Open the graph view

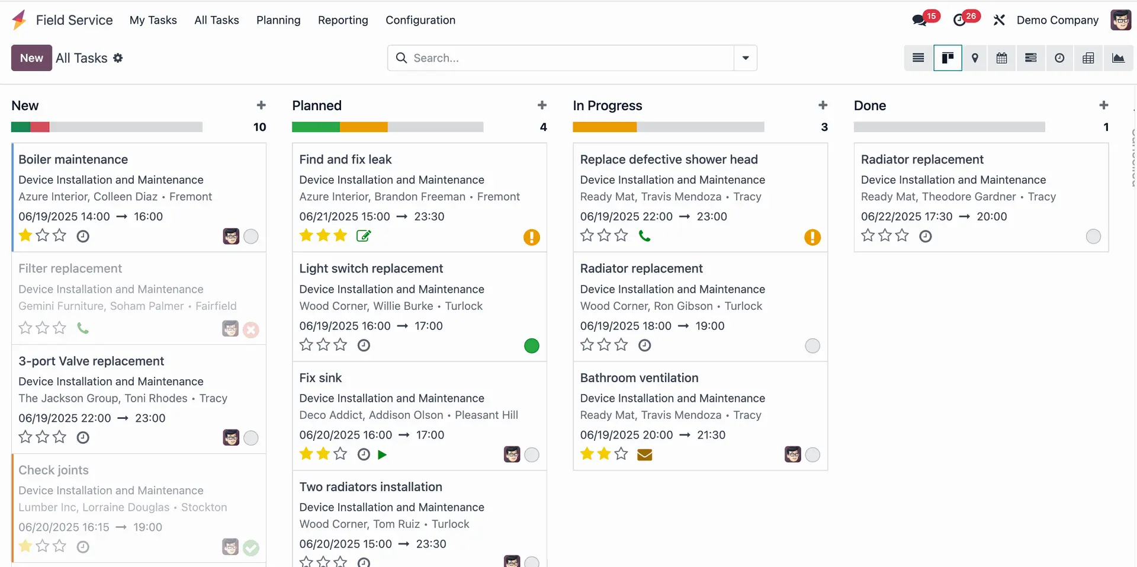1118,58
